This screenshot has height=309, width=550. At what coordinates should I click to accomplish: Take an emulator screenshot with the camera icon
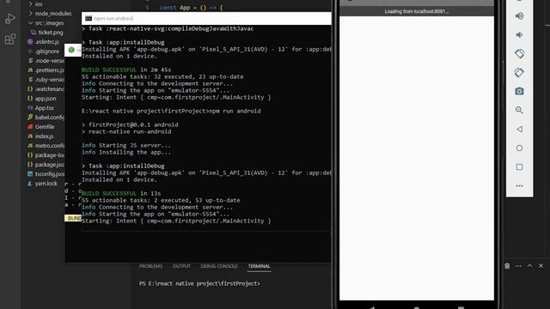pos(519,92)
